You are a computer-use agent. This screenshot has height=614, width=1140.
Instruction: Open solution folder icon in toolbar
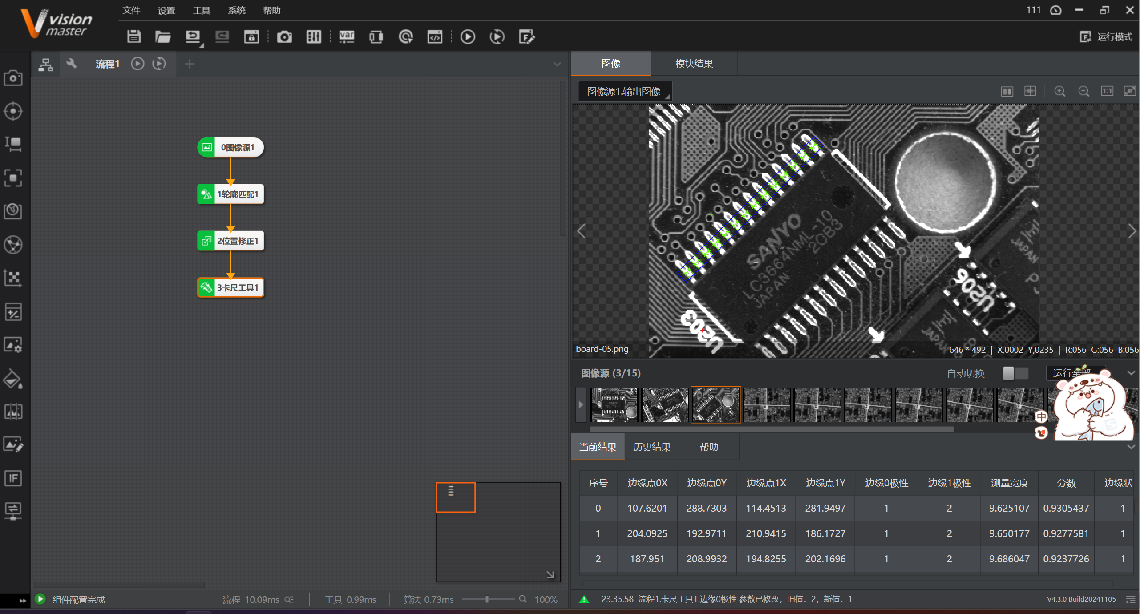coord(163,36)
